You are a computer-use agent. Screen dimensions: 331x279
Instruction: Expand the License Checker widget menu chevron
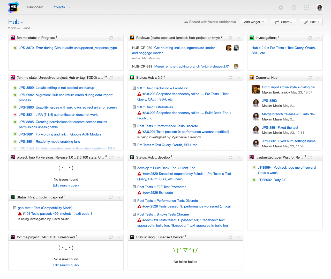click(239, 237)
